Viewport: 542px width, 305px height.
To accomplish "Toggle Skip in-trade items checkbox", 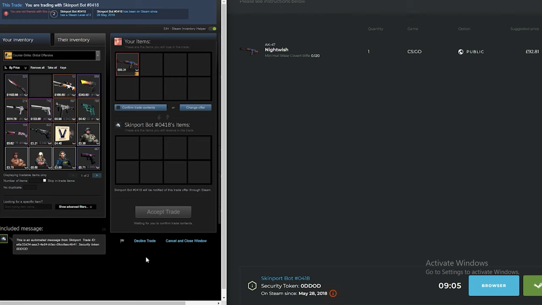I will (44, 181).
